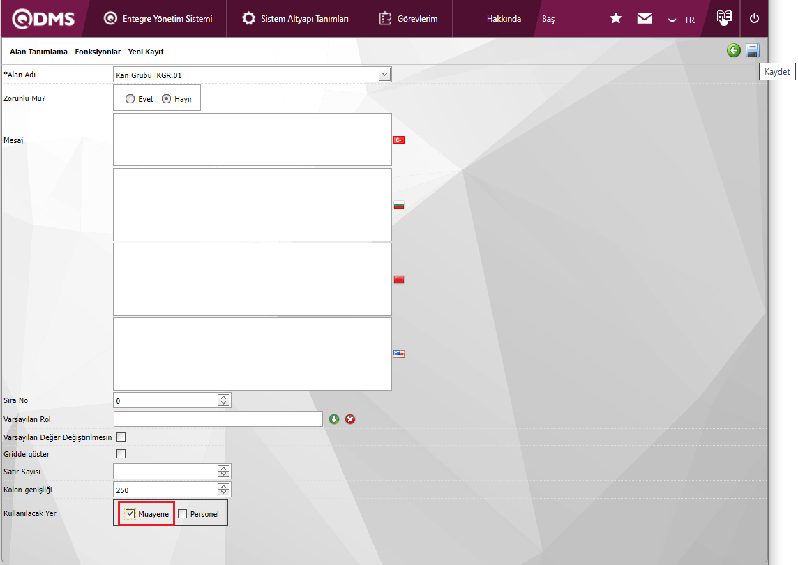Viewport: 798px width, 565px height.
Task: Click the Kolon genişliği spinner arrows
Action: pyautogui.click(x=223, y=490)
